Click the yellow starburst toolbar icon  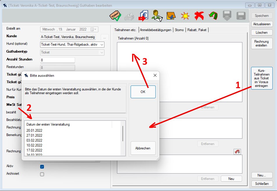click(x=185, y=16)
